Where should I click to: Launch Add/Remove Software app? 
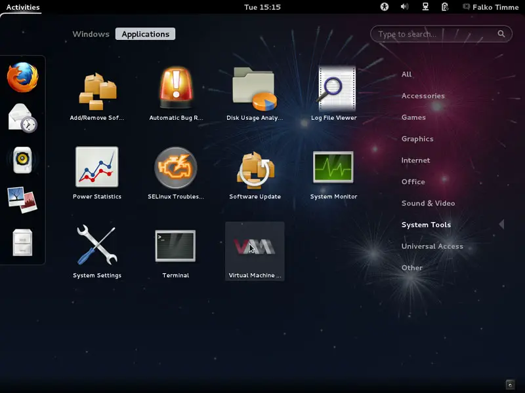[97, 92]
